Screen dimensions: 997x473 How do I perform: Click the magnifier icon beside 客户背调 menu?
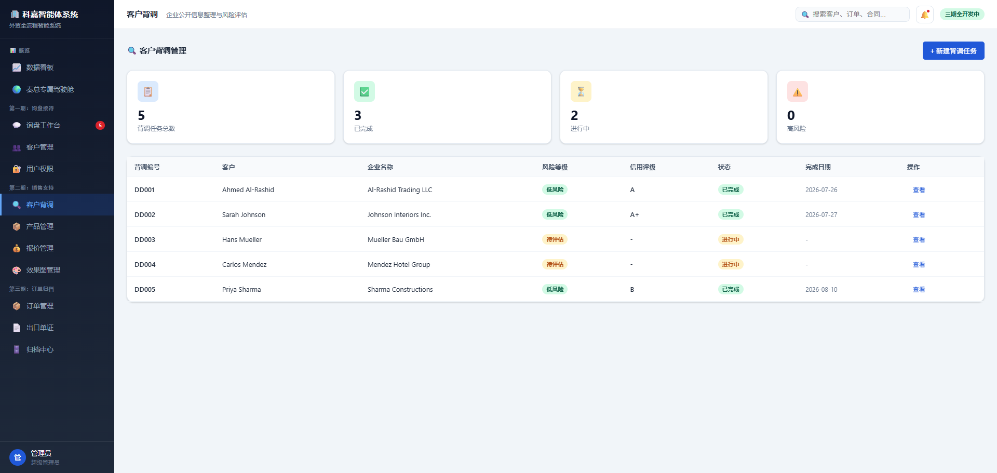click(17, 205)
